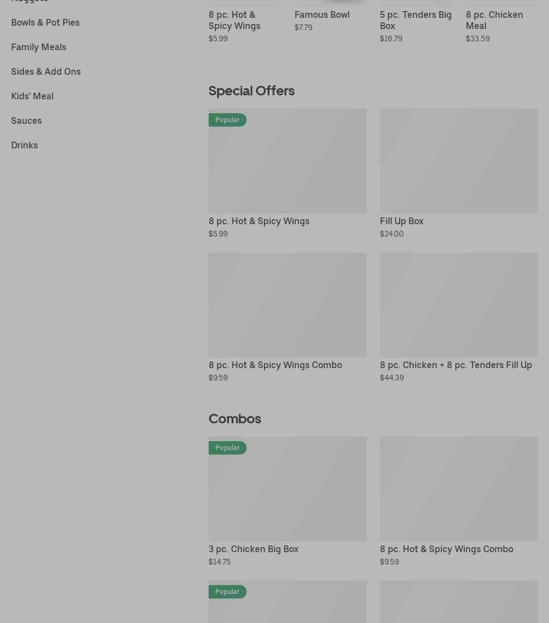This screenshot has width=549, height=623.
Task: Open the Bowls & Pot Pies category
Action: click(x=45, y=22)
